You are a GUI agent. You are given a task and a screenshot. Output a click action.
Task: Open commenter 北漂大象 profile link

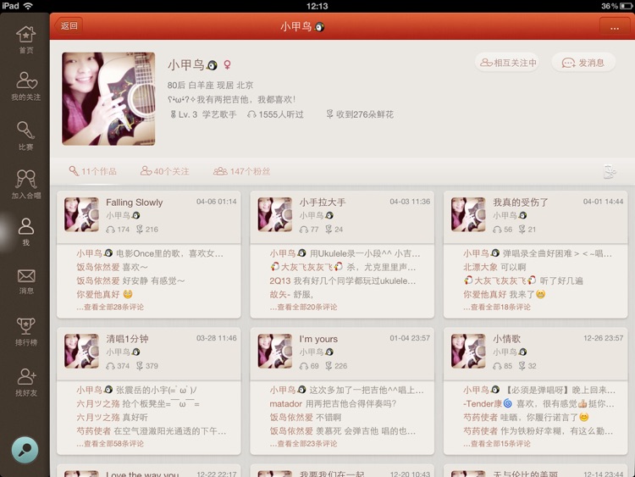click(x=480, y=267)
